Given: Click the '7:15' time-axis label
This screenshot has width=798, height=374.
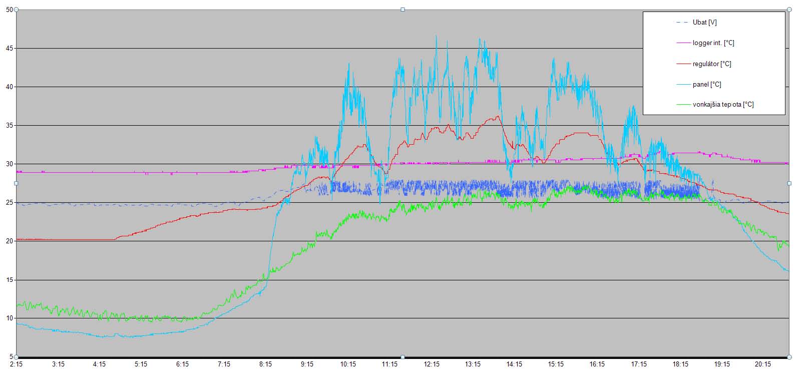Looking at the screenshot, I should click(224, 364).
